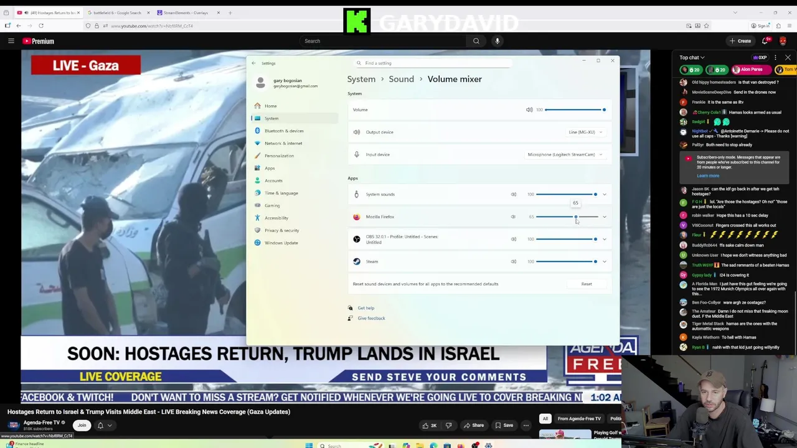Open Firefox extensions icon
The height and width of the screenshot is (448, 797).
[778, 26]
